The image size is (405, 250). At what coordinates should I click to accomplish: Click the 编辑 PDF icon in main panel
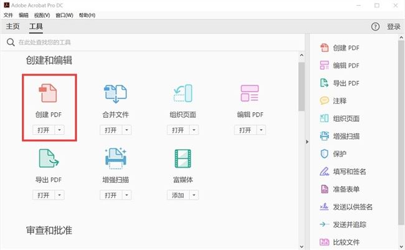250,94
